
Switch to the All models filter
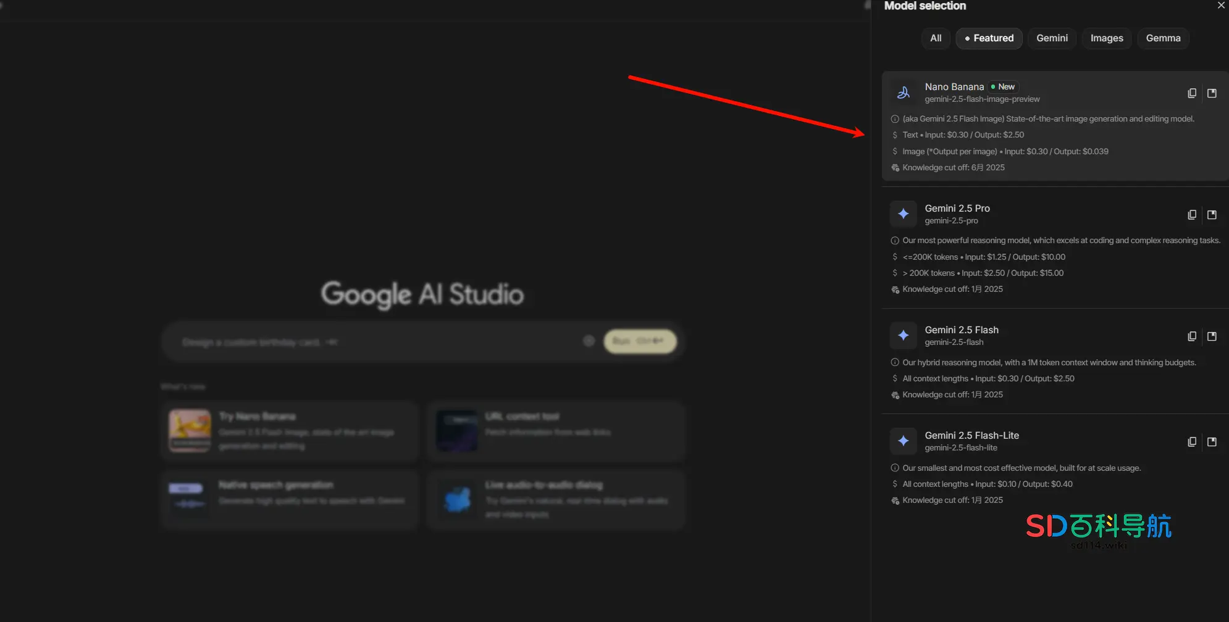coord(936,38)
